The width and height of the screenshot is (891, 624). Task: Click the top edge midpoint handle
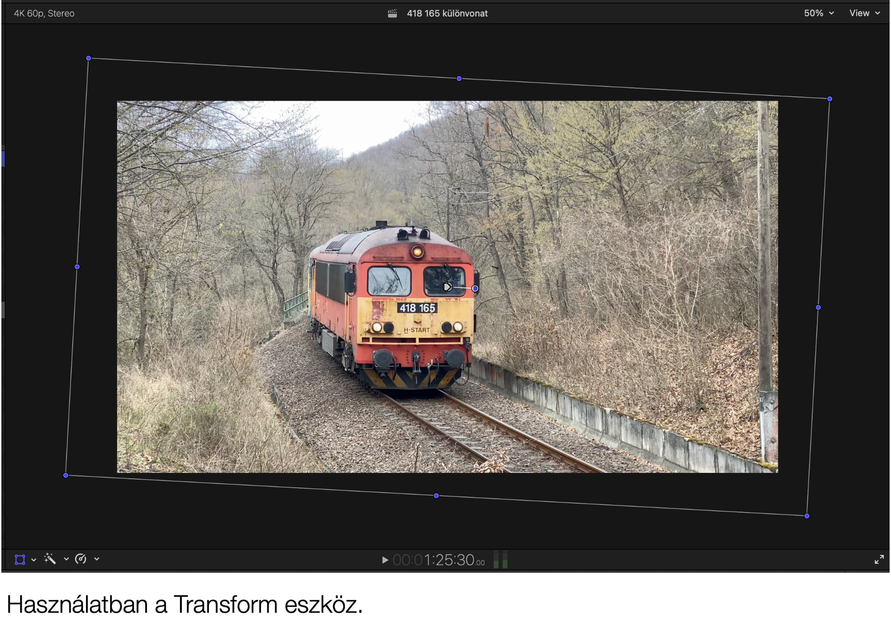pos(459,79)
